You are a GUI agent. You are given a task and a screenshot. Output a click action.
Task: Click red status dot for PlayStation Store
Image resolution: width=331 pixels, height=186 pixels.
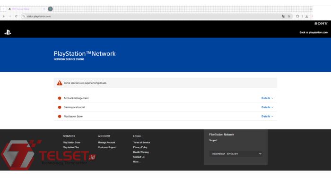pyautogui.click(x=60, y=116)
